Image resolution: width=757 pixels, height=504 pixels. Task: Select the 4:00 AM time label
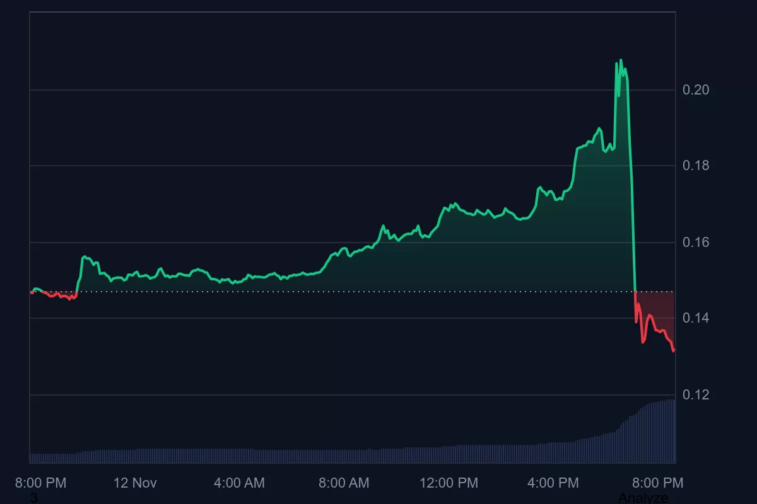[239, 483]
